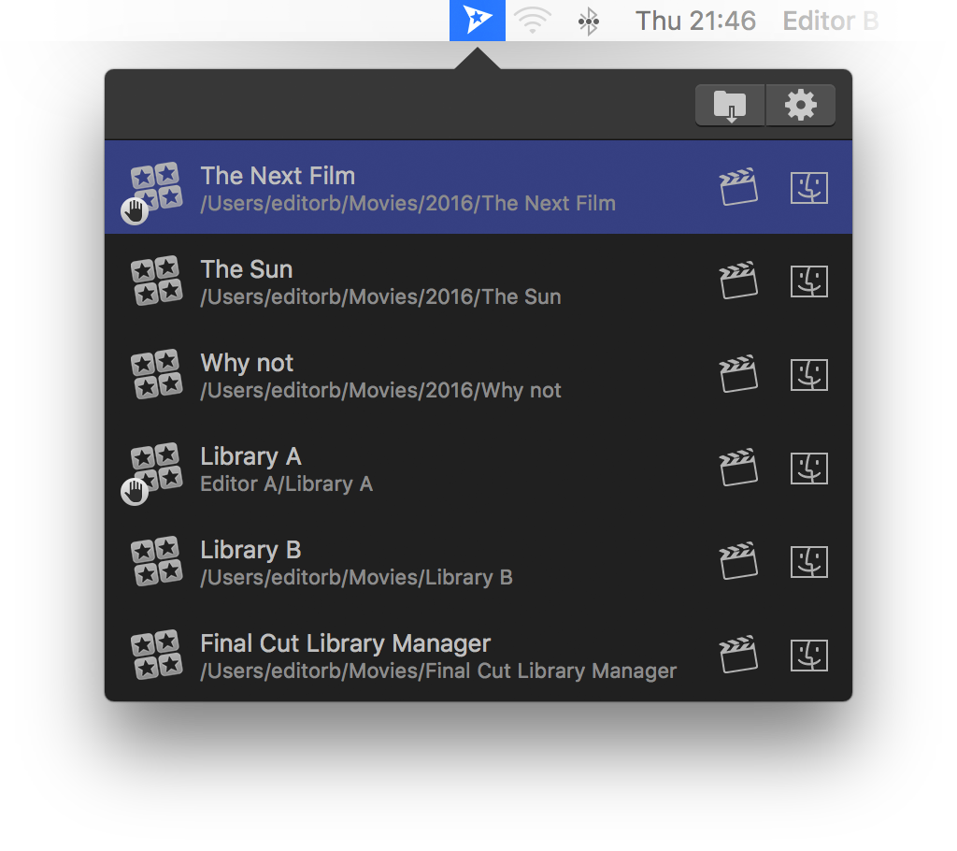Click path /Users/editorb/Movies/Library B
Viewport: 957px width, 851px height.
coord(356,577)
